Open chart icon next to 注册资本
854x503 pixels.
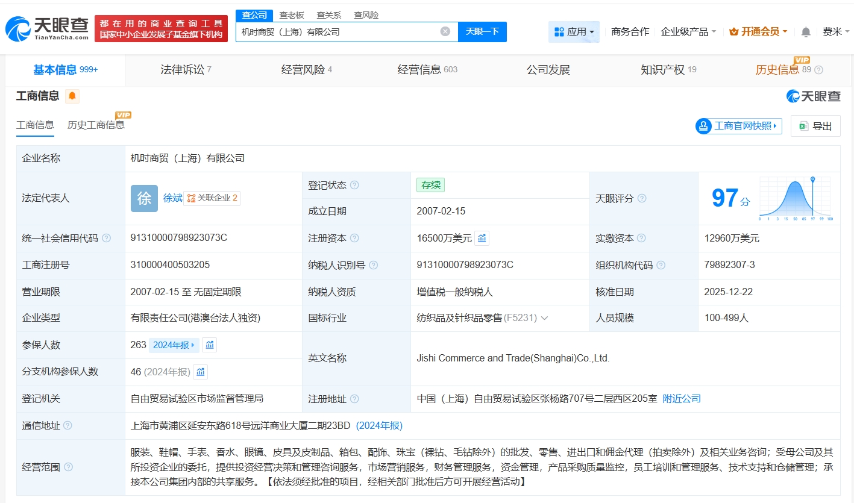pyautogui.click(x=482, y=239)
